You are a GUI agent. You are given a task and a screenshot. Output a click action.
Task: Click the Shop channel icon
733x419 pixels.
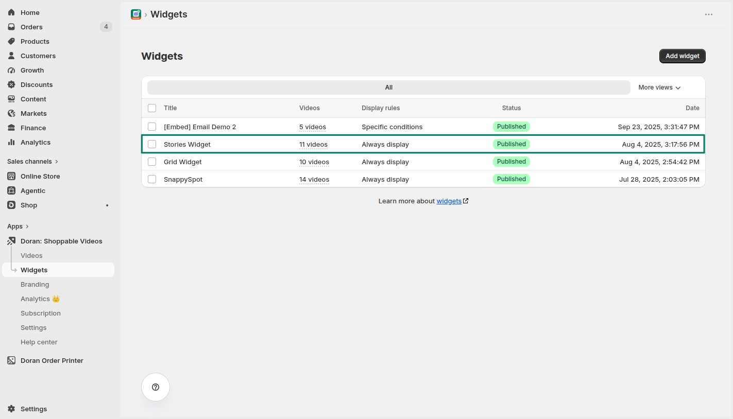coord(11,205)
